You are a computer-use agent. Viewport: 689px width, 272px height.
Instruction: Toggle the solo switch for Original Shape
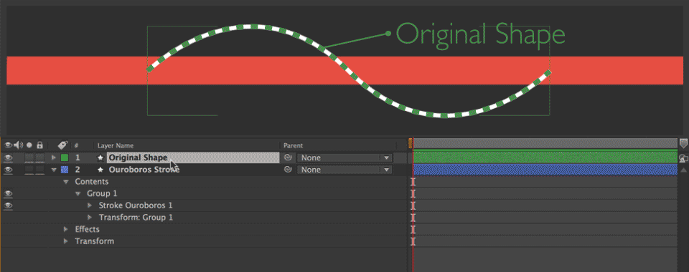coord(29,157)
